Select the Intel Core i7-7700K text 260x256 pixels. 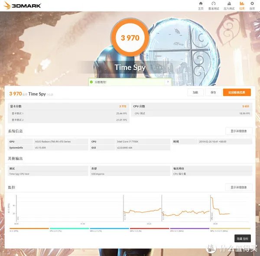coord(128,142)
